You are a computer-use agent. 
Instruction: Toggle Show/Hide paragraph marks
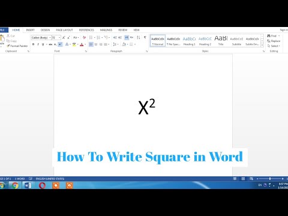click(x=145, y=37)
